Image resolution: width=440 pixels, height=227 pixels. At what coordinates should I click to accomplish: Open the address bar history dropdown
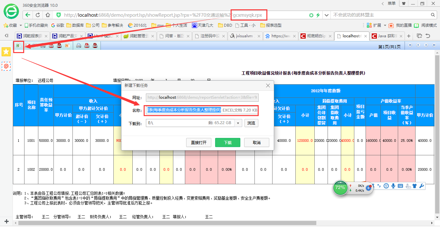(x=326, y=15)
